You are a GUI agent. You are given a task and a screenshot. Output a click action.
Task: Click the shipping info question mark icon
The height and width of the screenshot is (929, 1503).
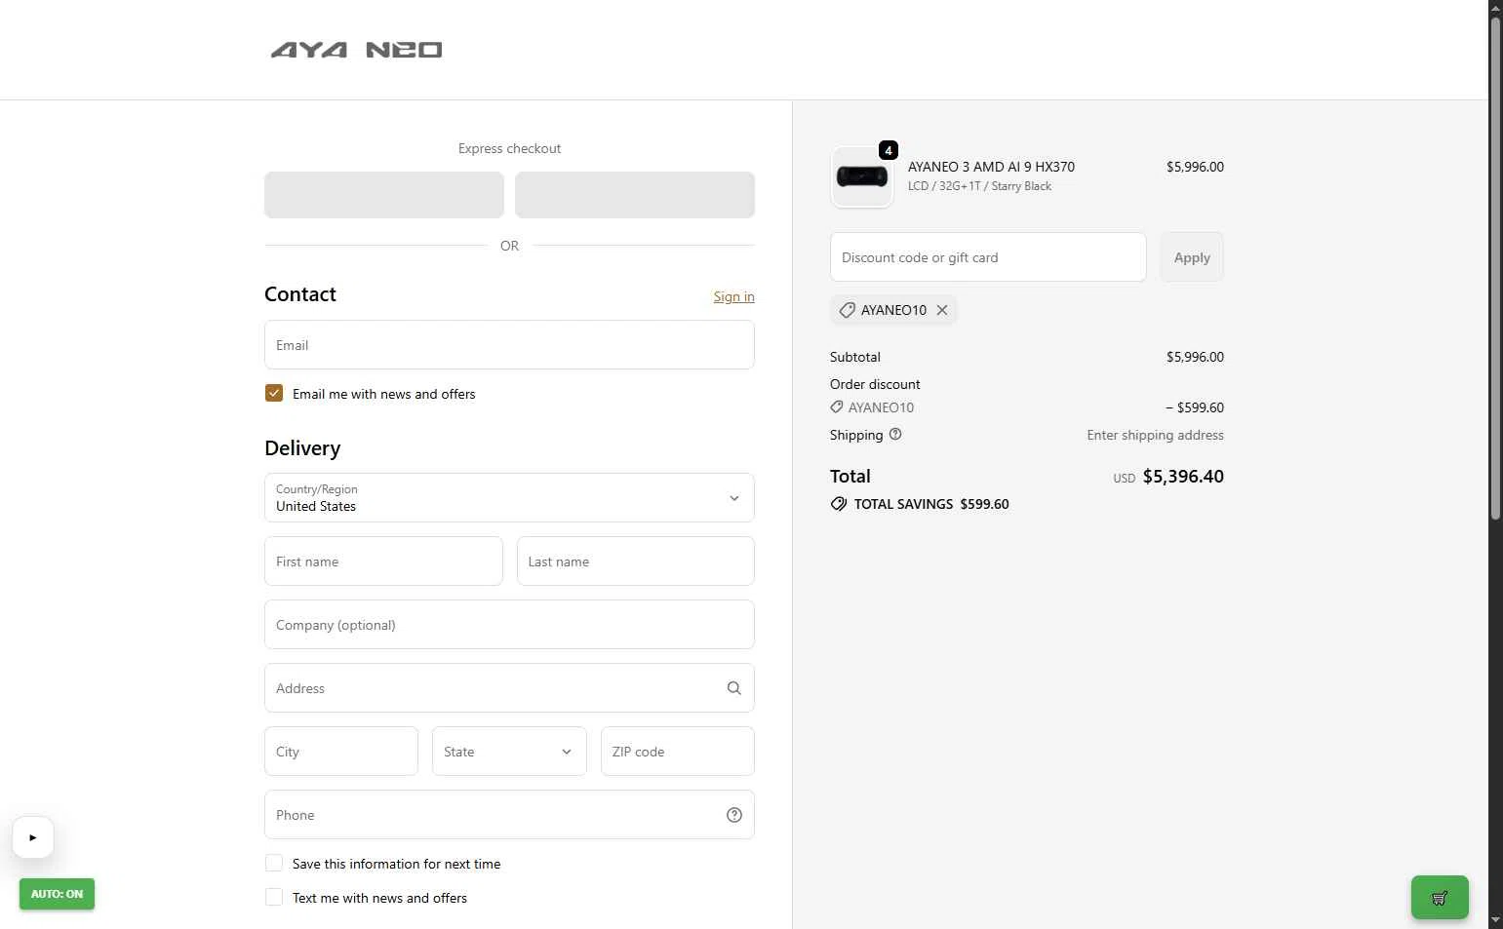pyautogui.click(x=895, y=435)
